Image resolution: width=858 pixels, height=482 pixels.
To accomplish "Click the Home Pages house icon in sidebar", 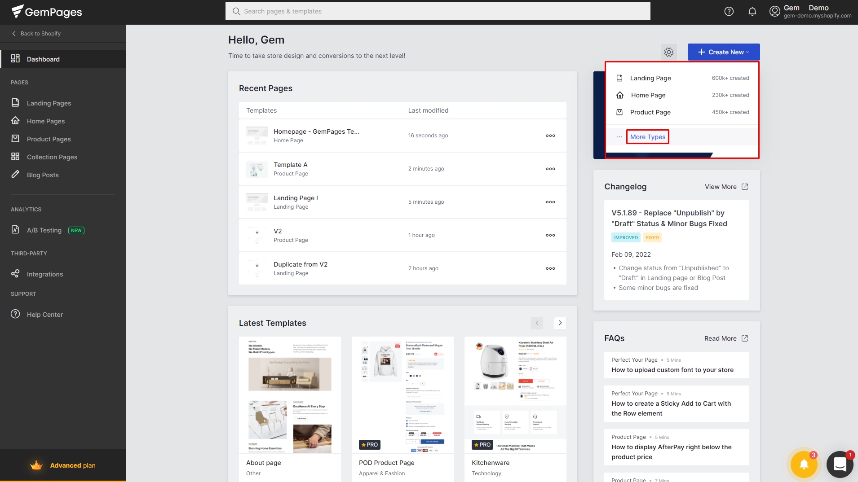I will point(15,121).
